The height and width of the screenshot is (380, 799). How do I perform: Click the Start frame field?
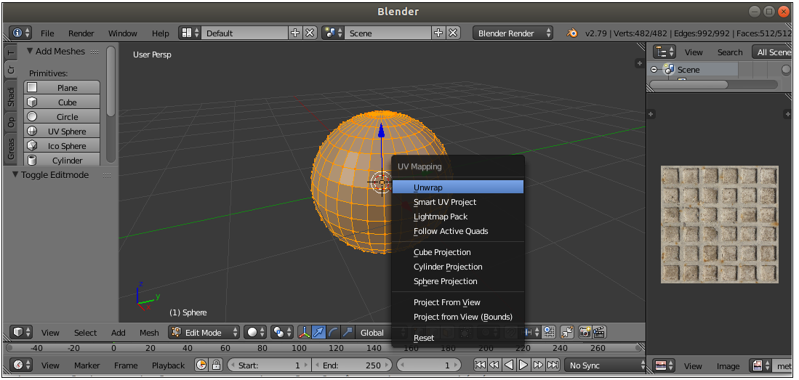coord(269,365)
